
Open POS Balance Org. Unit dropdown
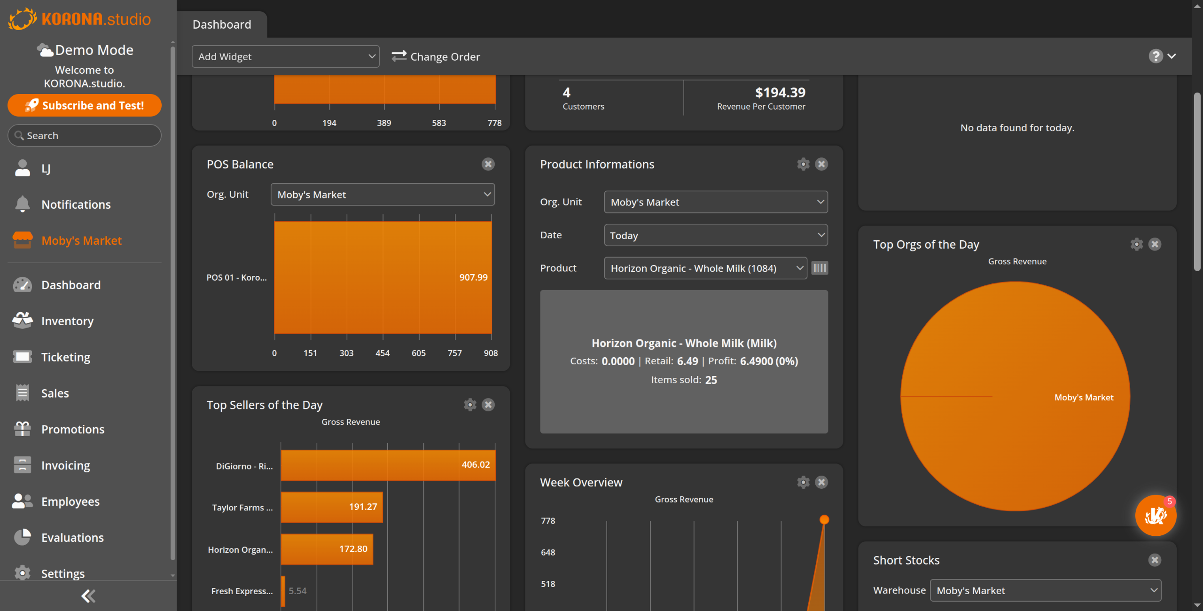coord(383,195)
